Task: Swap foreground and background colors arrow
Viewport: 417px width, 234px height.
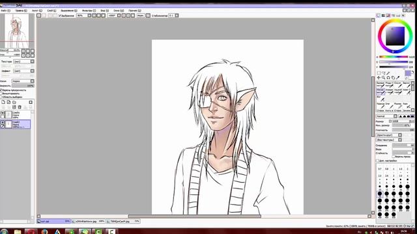Action: 412,72
